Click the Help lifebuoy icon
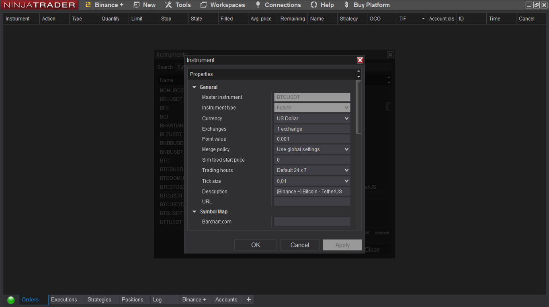 coord(314,5)
